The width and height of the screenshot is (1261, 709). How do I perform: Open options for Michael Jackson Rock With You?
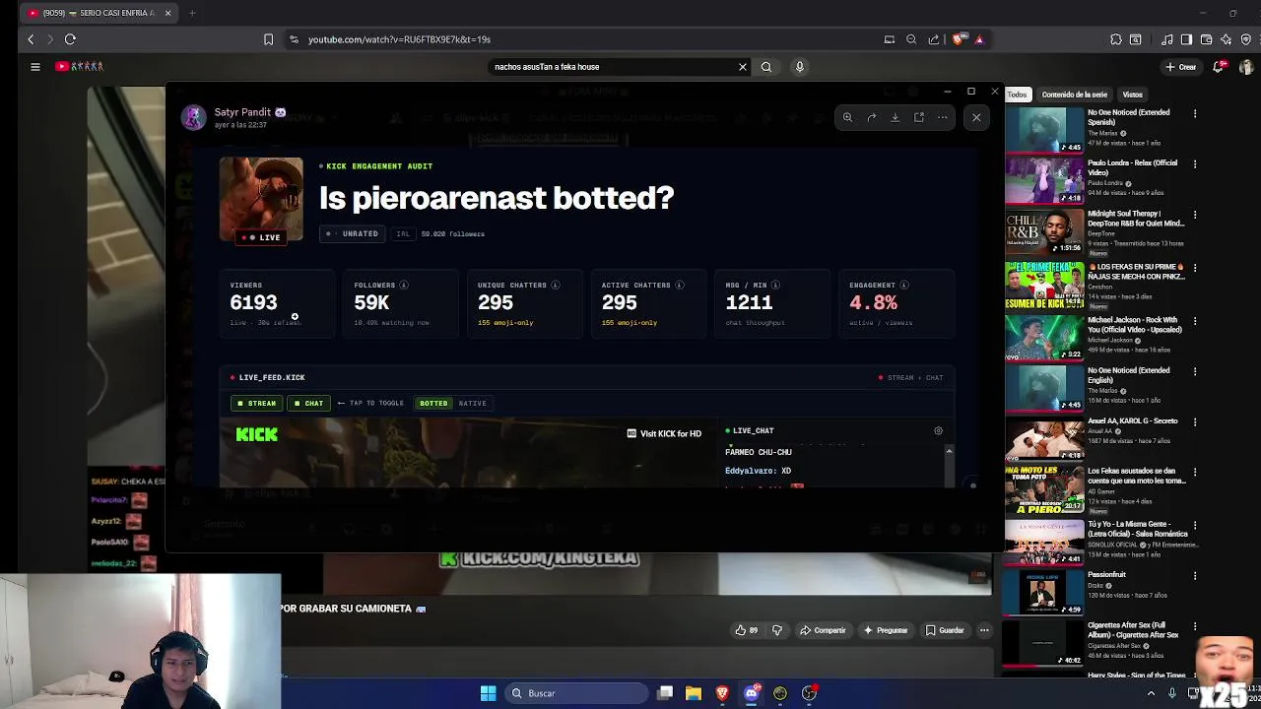(1195, 321)
